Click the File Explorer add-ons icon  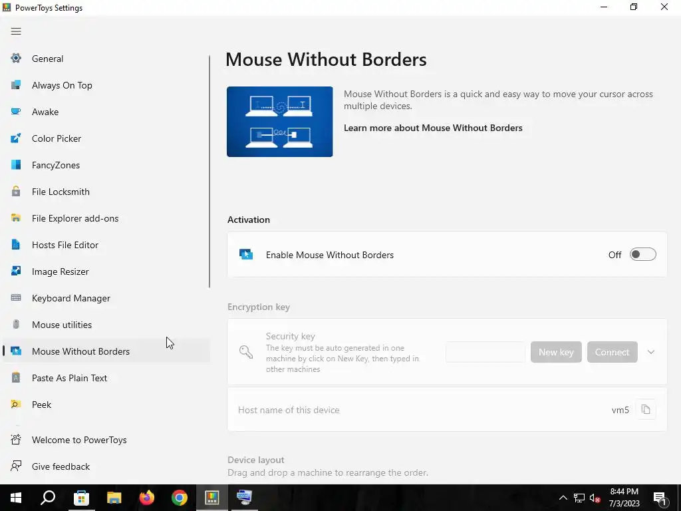(x=16, y=218)
